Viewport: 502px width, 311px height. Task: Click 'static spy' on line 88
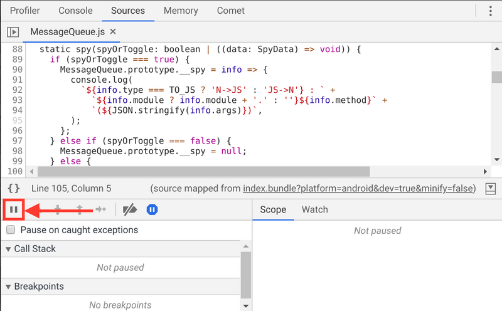click(x=66, y=50)
